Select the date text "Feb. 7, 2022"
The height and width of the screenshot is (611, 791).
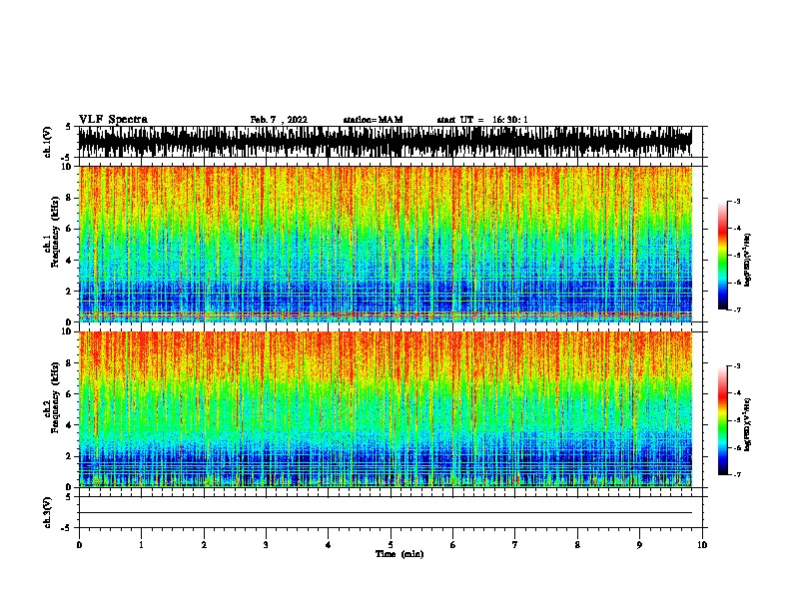pyautogui.click(x=279, y=120)
